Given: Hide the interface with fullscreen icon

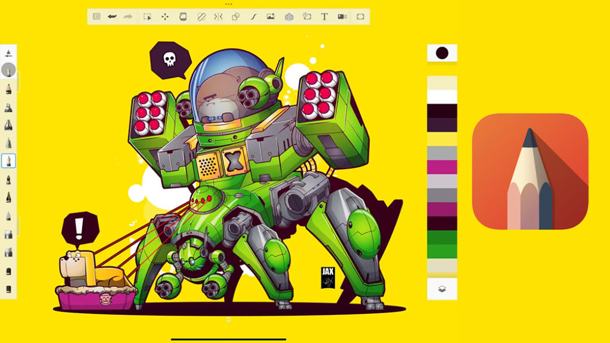Looking at the screenshot, I should point(360,17).
